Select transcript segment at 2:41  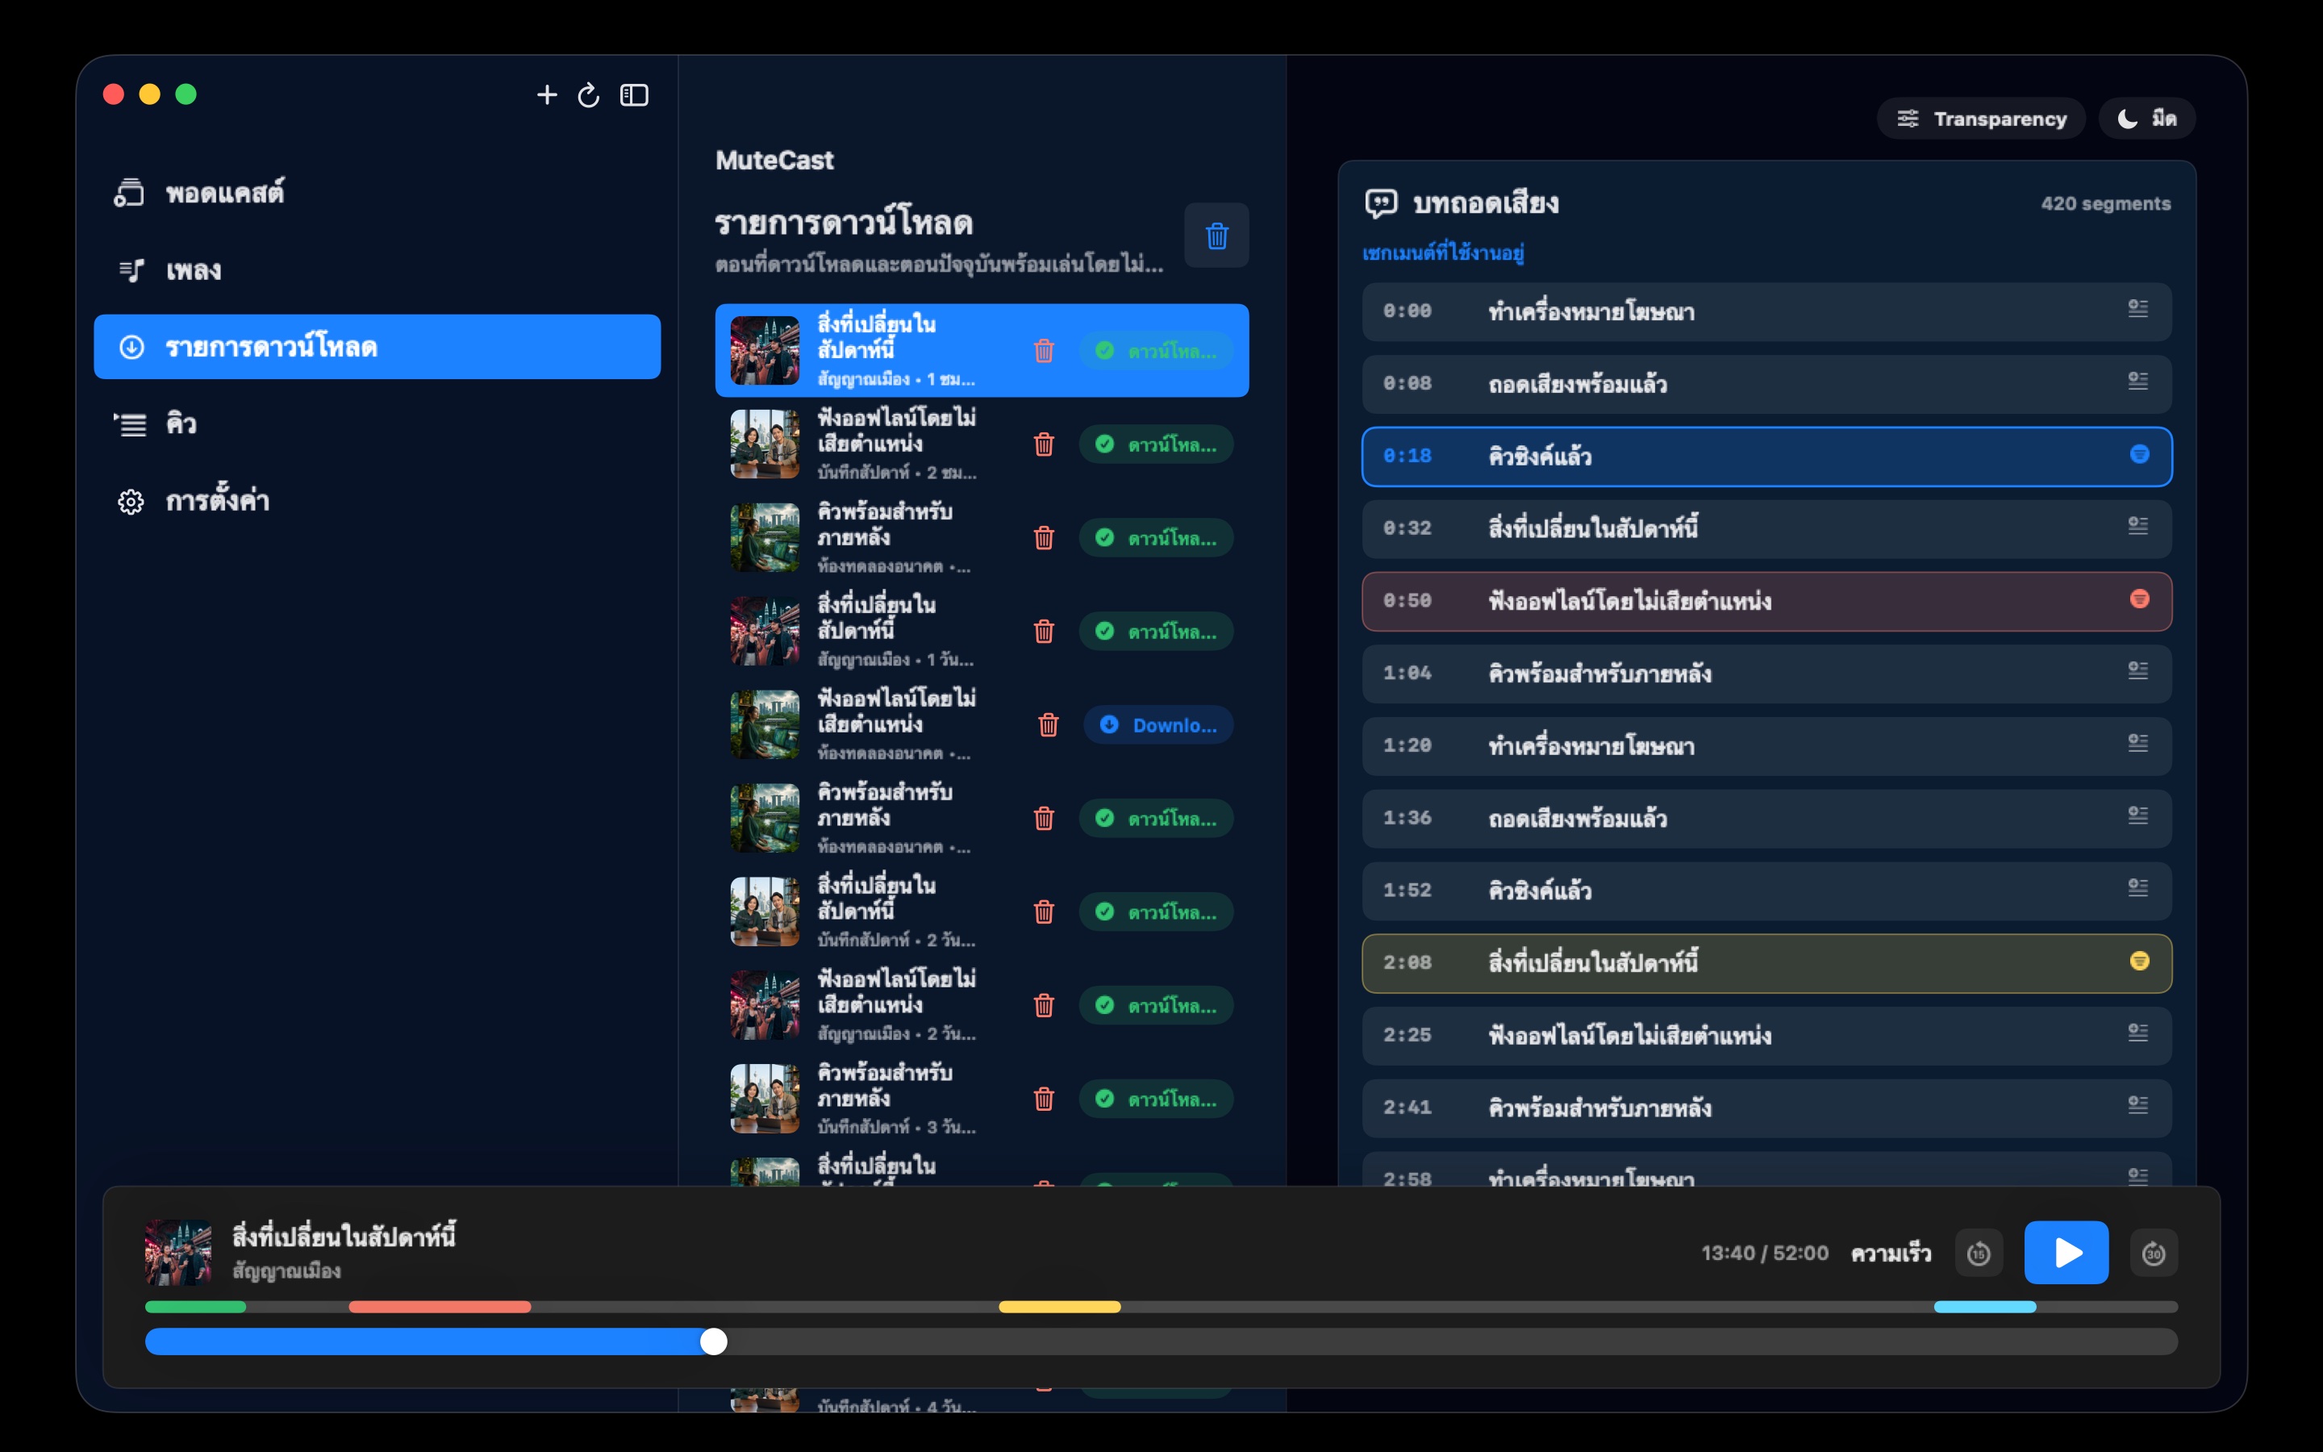click(1766, 1108)
